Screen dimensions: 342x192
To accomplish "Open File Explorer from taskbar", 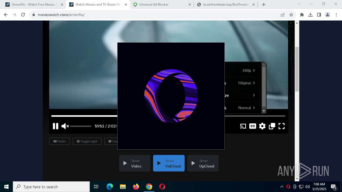I will pyautogui.click(x=123, y=187).
